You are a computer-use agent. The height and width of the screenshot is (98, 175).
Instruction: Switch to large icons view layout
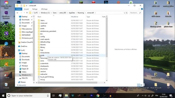click(x=141, y=85)
